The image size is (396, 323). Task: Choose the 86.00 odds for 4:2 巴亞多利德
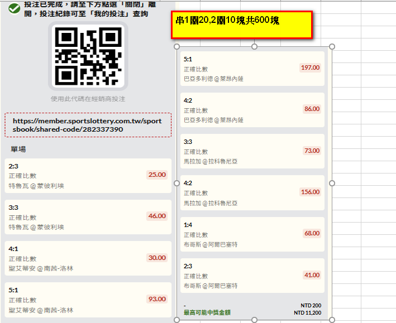click(312, 109)
